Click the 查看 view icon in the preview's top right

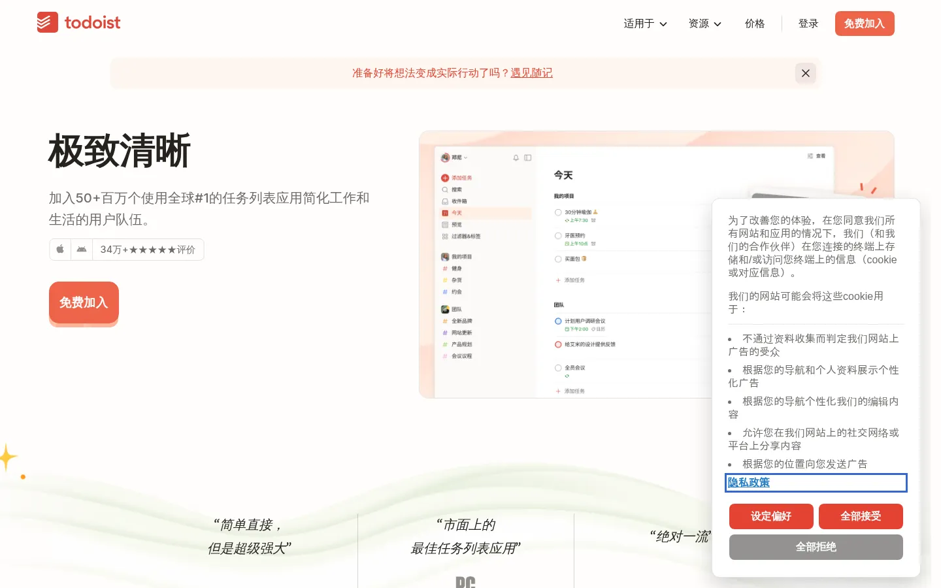(810, 156)
